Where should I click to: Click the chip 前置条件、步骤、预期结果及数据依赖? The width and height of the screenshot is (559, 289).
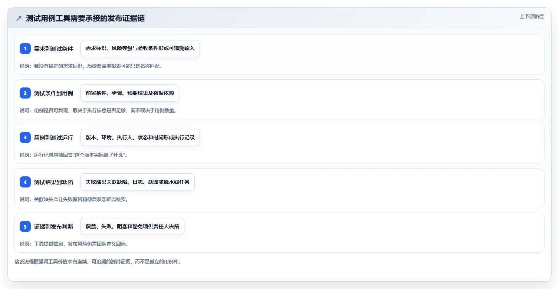pyautogui.click(x=130, y=93)
